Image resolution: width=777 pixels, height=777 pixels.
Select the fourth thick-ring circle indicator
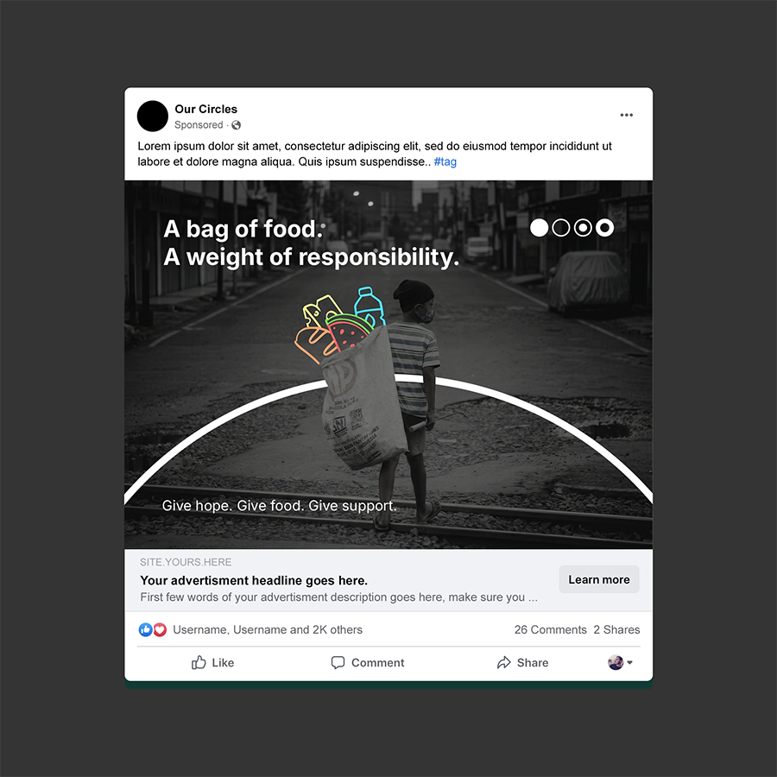click(604, 228)
